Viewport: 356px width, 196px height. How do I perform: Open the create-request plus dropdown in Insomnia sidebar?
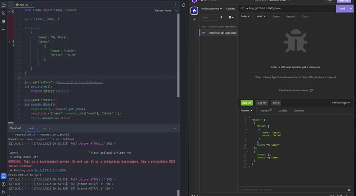click(x=231, y=17)
